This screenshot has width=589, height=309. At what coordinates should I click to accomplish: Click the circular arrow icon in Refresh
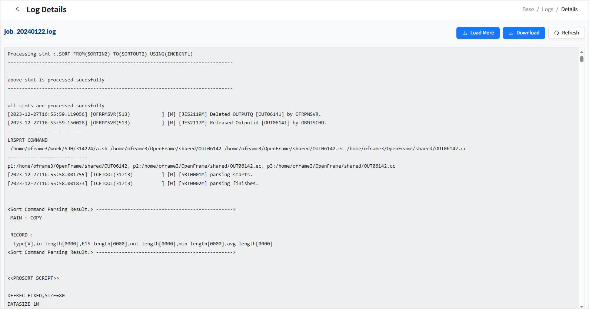click(x=556, y=33)
